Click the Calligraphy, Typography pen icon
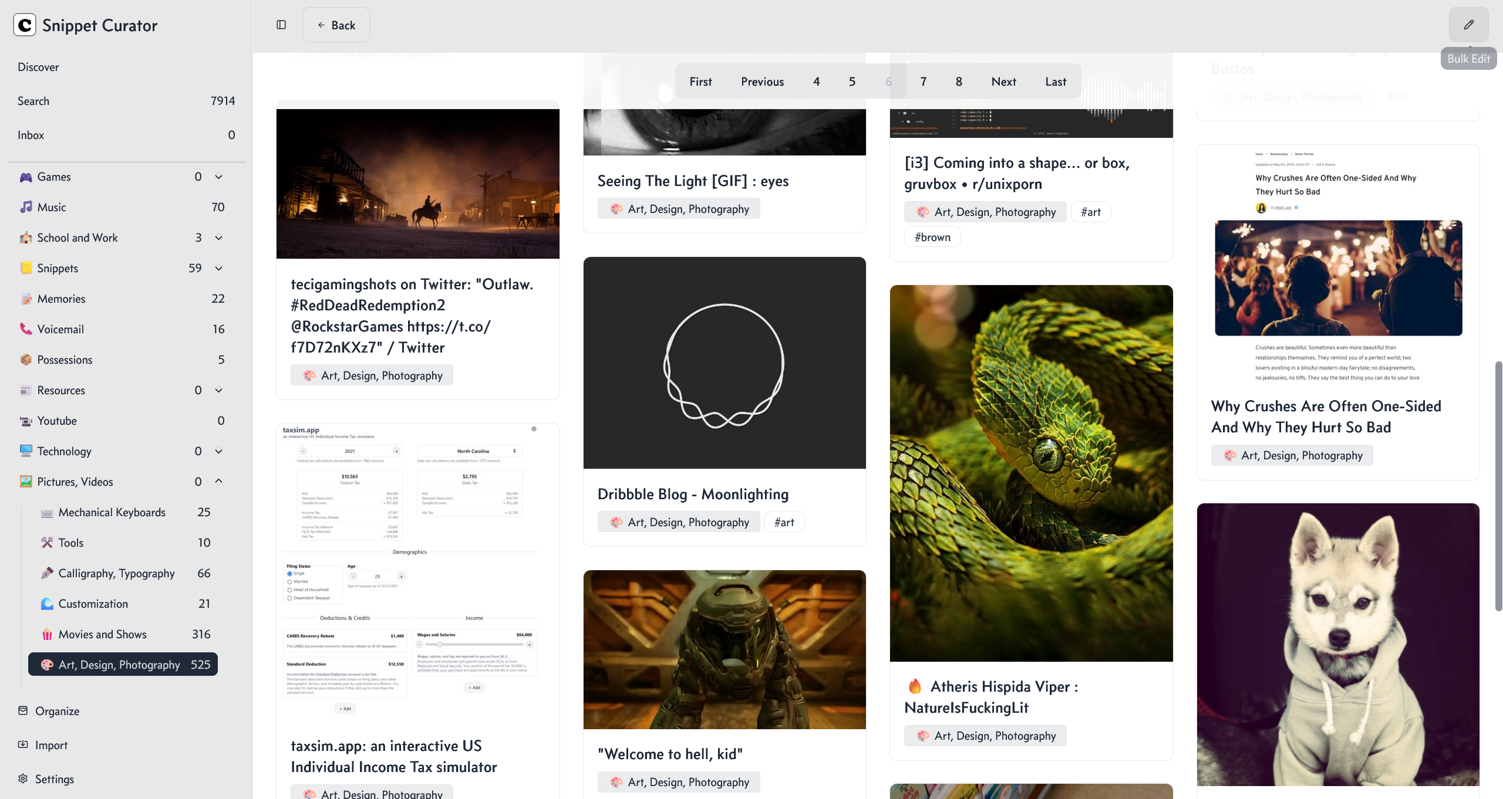This screenshot has height=799, width=1503. [x=47, y=573]
